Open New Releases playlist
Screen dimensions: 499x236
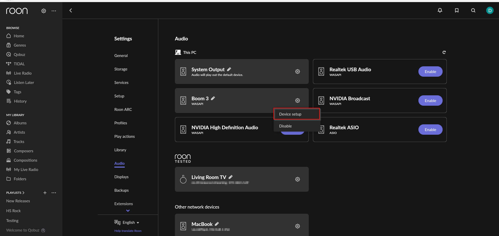coord(18,201)
